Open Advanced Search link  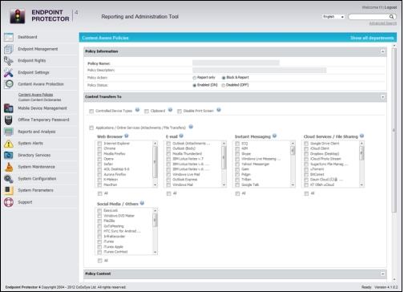383,23
